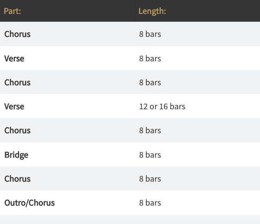Click the second Verse row label
This screenshot has width=260, height=224.
[14, 106]
